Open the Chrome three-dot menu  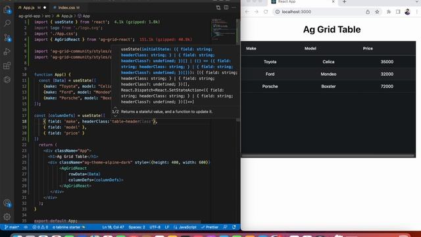click(416, 12)
